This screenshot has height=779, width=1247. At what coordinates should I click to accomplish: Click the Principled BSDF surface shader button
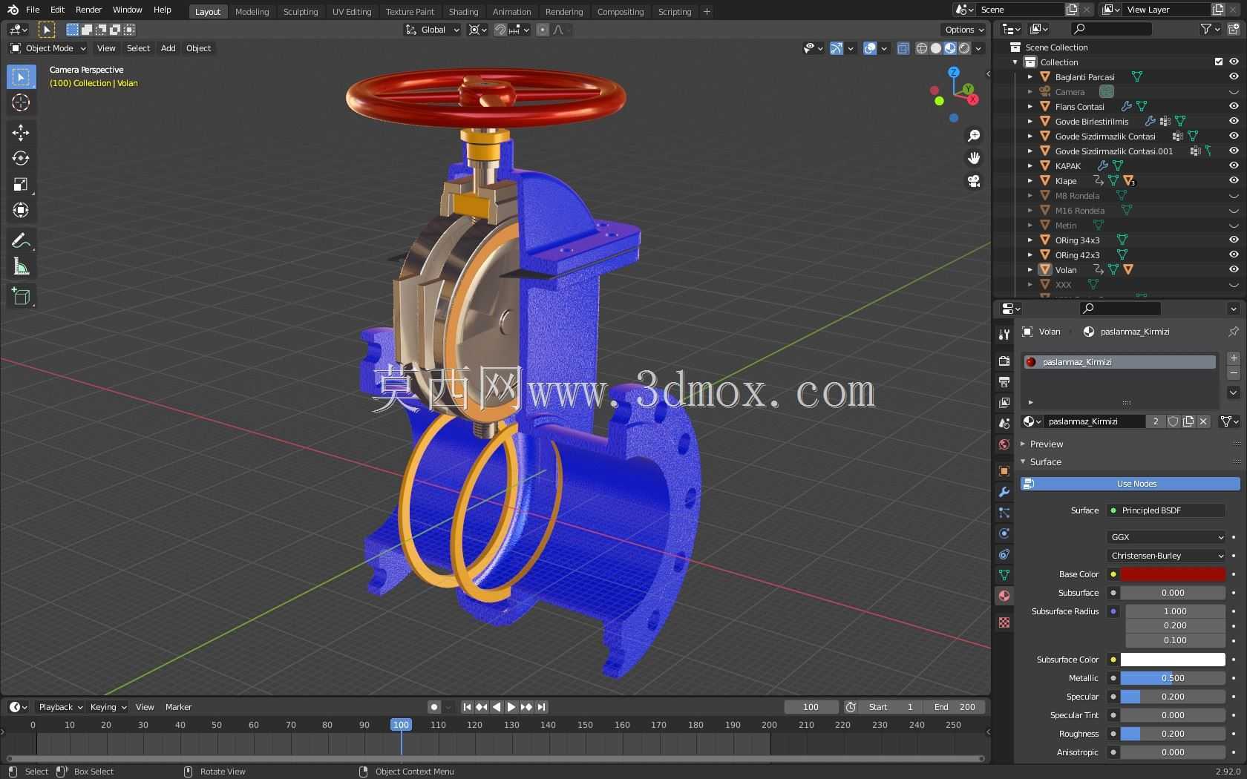pyautogui.click(x=1166, y=510)
